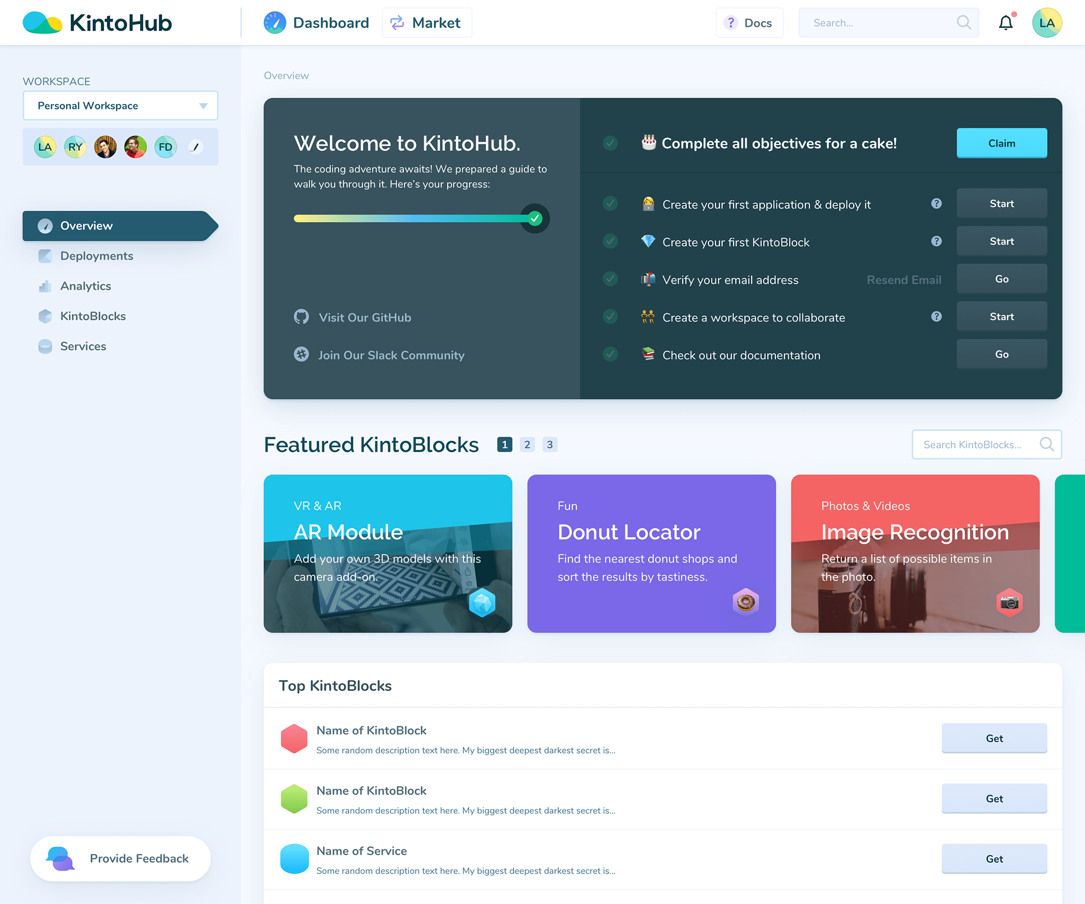Select the LA workspace member avatar
The image size is (1085, 904).
(x=45, y=147)
